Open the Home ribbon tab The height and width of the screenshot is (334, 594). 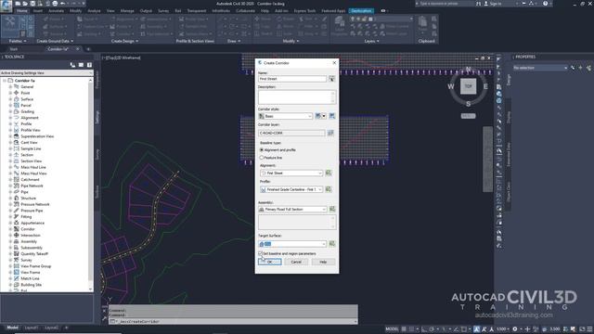21,11
